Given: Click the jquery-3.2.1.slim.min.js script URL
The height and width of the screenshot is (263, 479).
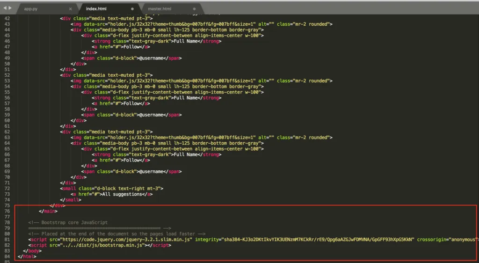Looking at the screenshot, I should [127, 240].
